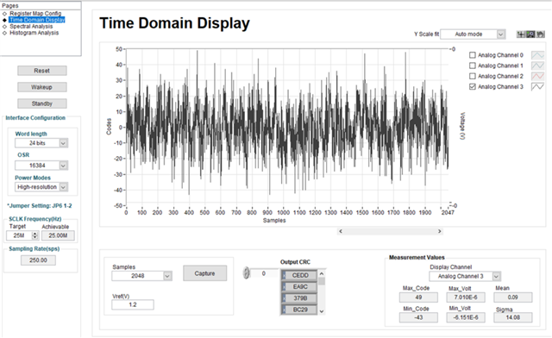Image resolution: width=552 pixels, height=338 pixels.
Task: Click the Time Domain Display heading
Action: [x=174, y=23]
